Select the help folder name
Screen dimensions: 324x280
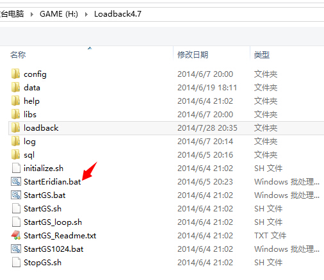pos(31,101)
